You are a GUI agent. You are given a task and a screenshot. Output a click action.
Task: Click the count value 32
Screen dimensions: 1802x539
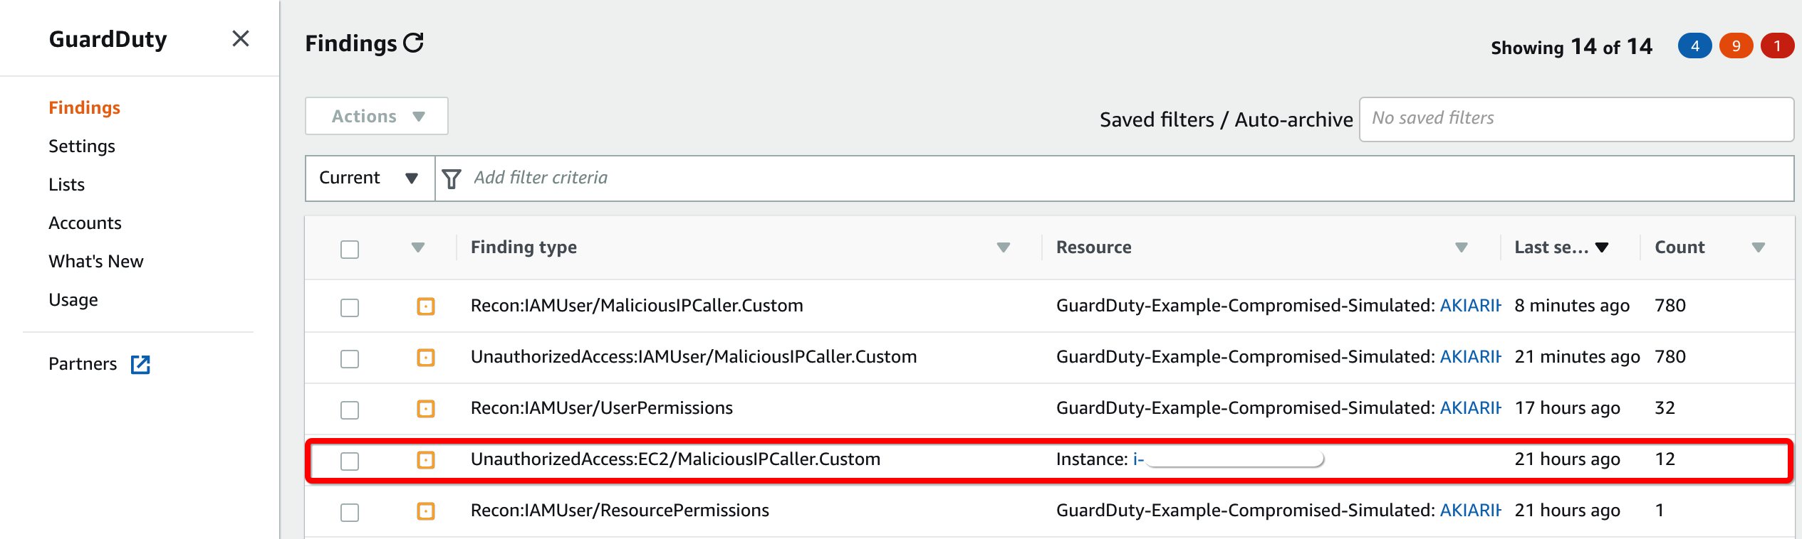click(1665, 407)
